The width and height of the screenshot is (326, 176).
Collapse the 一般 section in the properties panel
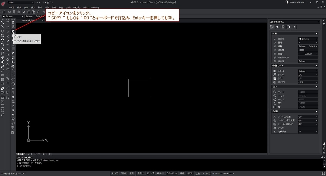pos(316,33)
